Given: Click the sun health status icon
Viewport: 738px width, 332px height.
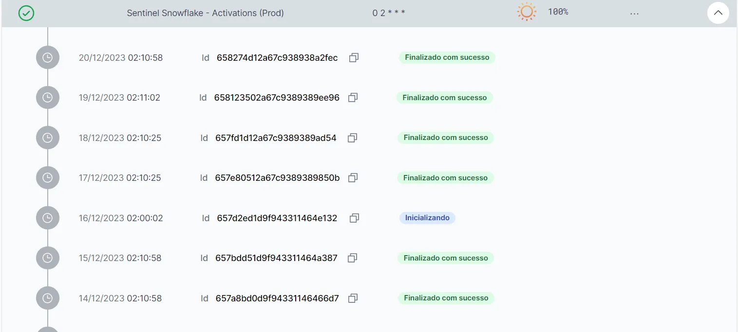Looking at the screenshot, I should pyautogui.click(x=527, y=12).
